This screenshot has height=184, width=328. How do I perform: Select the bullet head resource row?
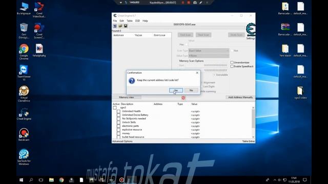tap(133, 137)
